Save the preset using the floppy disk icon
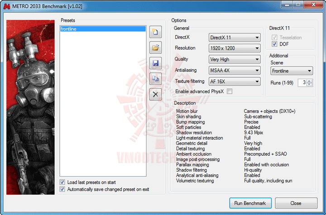Image resolution: width=326 pixels, height=215 pixels. point(155,63)
